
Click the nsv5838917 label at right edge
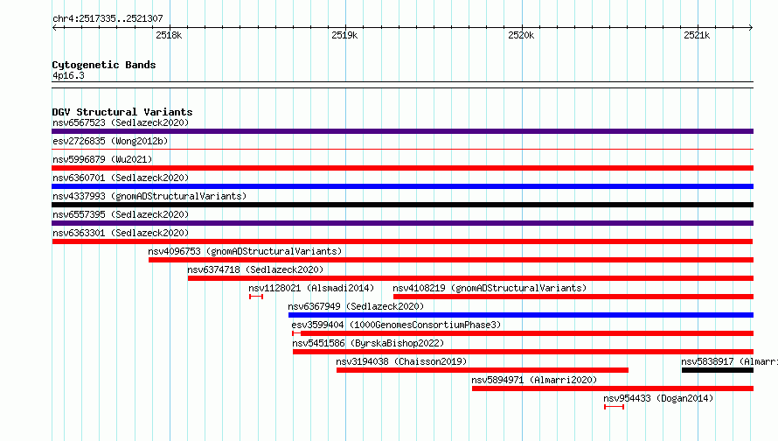(729, 361)
